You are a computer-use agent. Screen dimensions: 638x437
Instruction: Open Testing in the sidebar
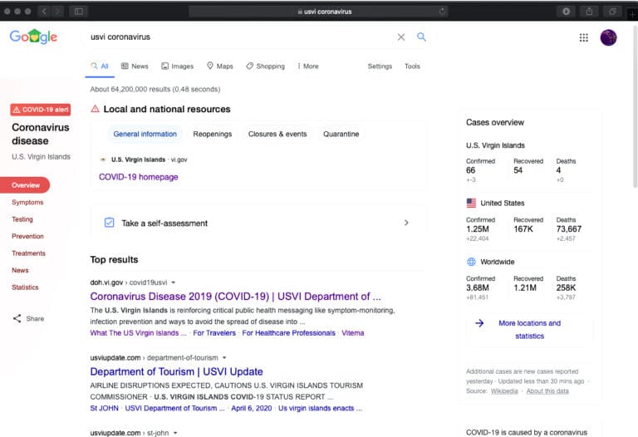(x=22, y=219)
